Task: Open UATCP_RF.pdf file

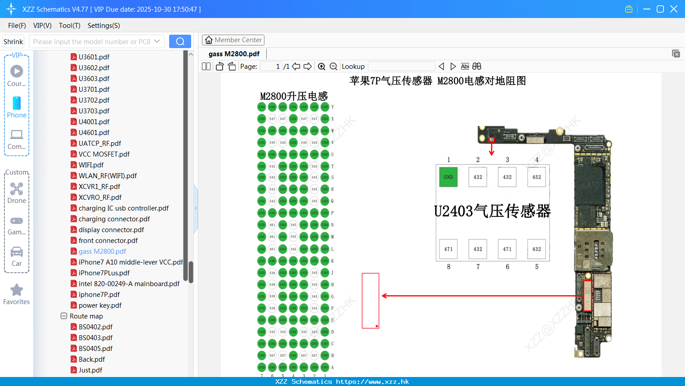Action: pyautogui.click(x=100, y=143)
